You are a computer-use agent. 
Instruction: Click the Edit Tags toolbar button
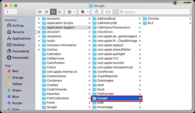pyautogui.click(x=108, y=12)
